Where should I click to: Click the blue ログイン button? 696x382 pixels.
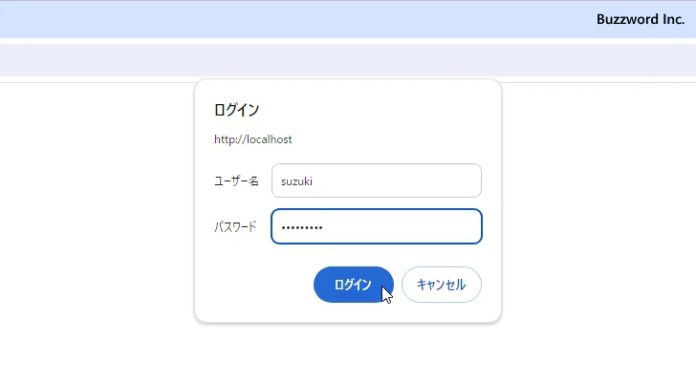coord(353,285)
